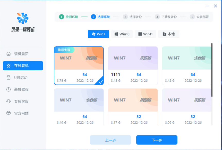Go back with the 上一步 button

[x=110, y=140]
